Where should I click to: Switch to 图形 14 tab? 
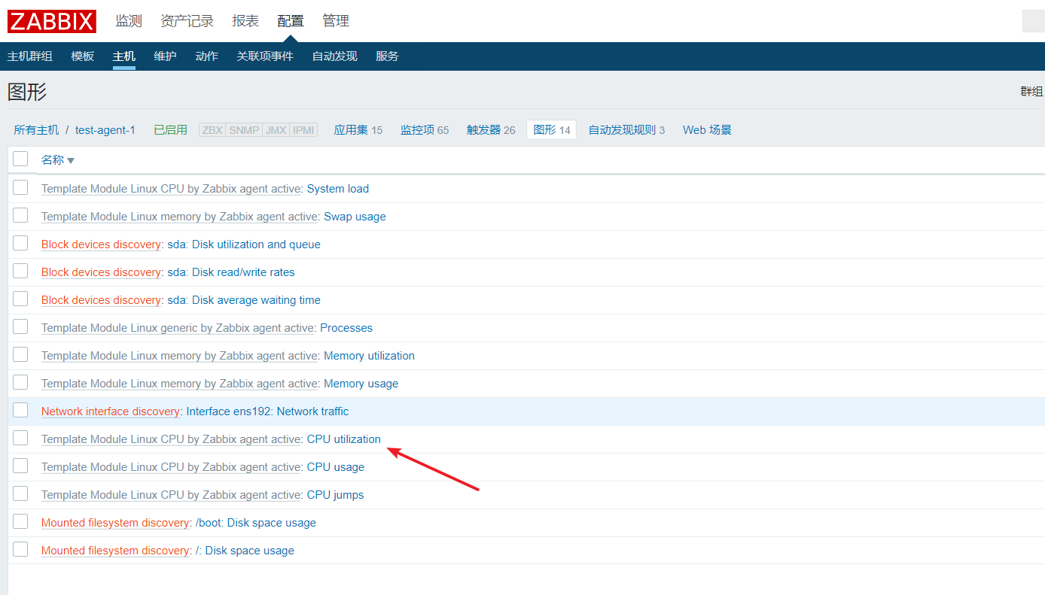coord(551,130)
